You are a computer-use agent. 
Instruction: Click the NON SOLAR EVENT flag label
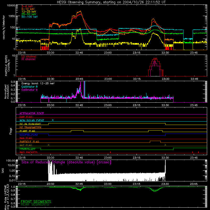pyautogui.click(x=32, y=120)
